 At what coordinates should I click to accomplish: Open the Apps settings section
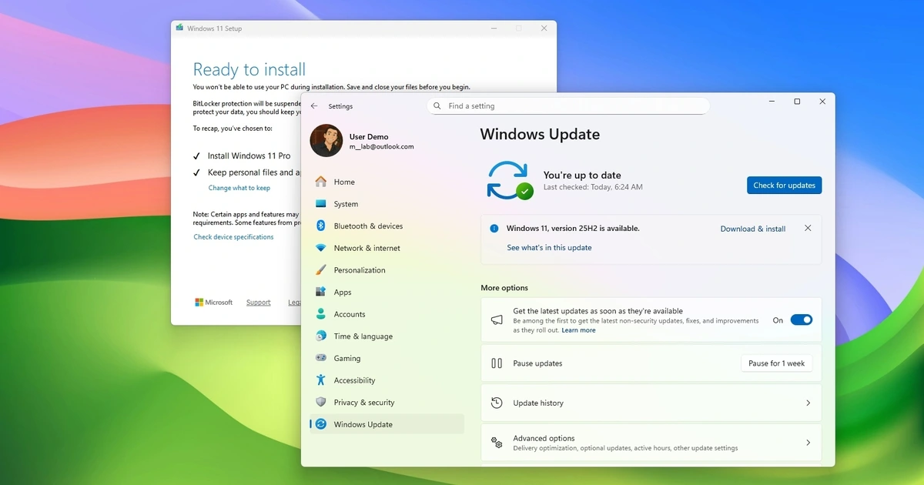(x=343, y=293)
